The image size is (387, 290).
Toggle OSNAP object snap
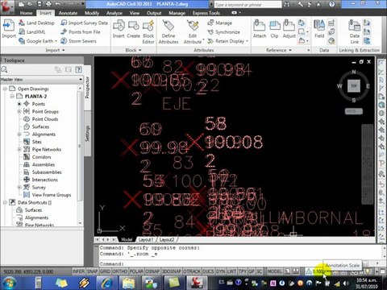[x=152, y=271]
